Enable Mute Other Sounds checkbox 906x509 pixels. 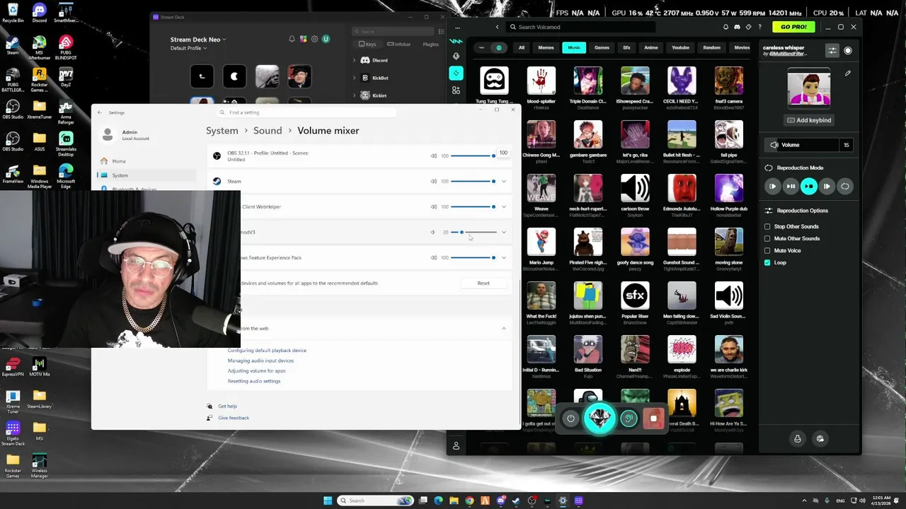(x=767, y=238)
